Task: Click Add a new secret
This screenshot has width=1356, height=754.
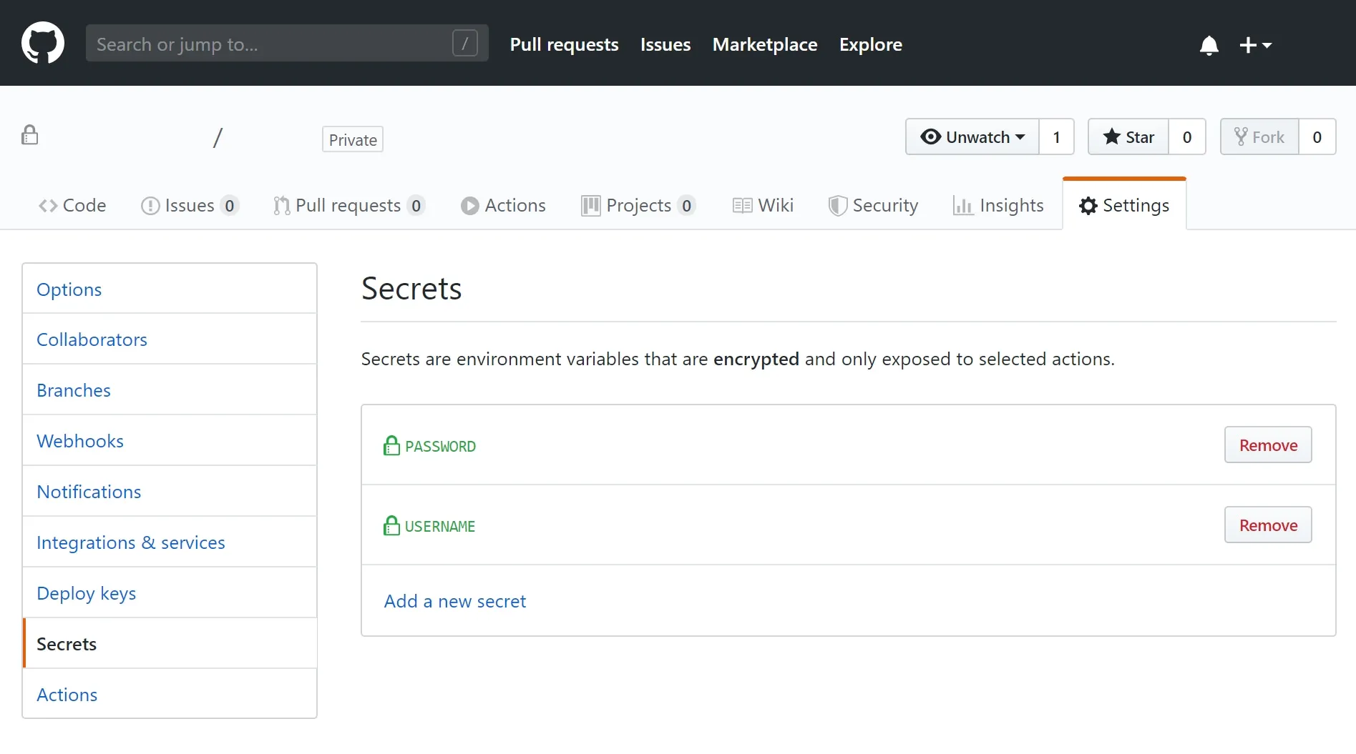Action: pos(454,601)
